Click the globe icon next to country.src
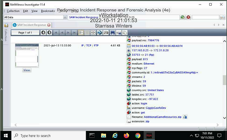The height and width of the screenshot is (140, 227). pyautogui.click(x=129, y=90)
